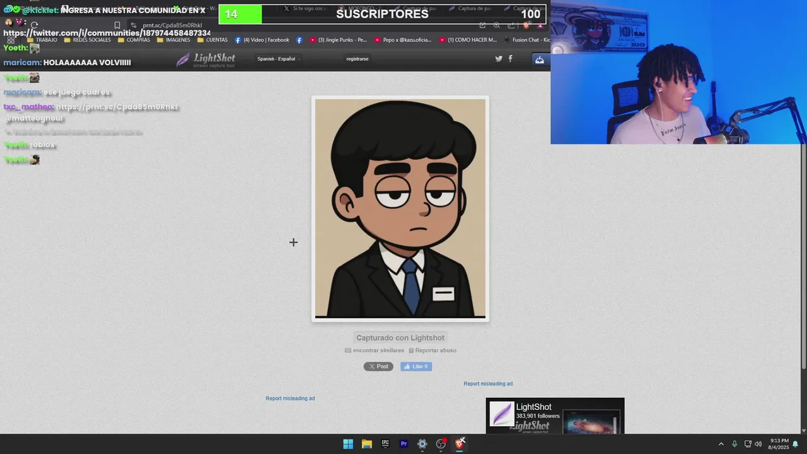The width and height of the screenshot is (807, 454).
Task: Open the captured cartoon man screenshot image
Action: point(400,209)
